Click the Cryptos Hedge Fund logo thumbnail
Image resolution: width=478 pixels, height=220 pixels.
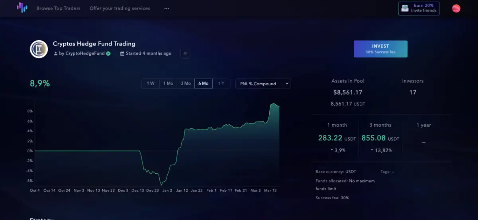pyautogui.click(x=39, y=49)
